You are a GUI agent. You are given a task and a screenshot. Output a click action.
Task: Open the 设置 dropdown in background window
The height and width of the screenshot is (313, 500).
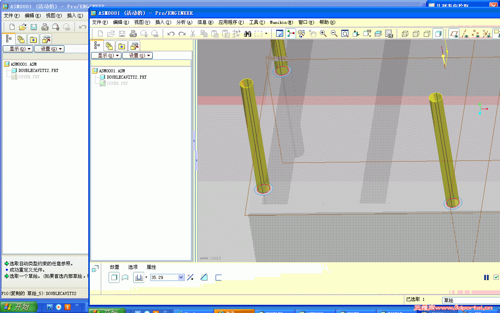pyautogui.click(x=49, y=49)
